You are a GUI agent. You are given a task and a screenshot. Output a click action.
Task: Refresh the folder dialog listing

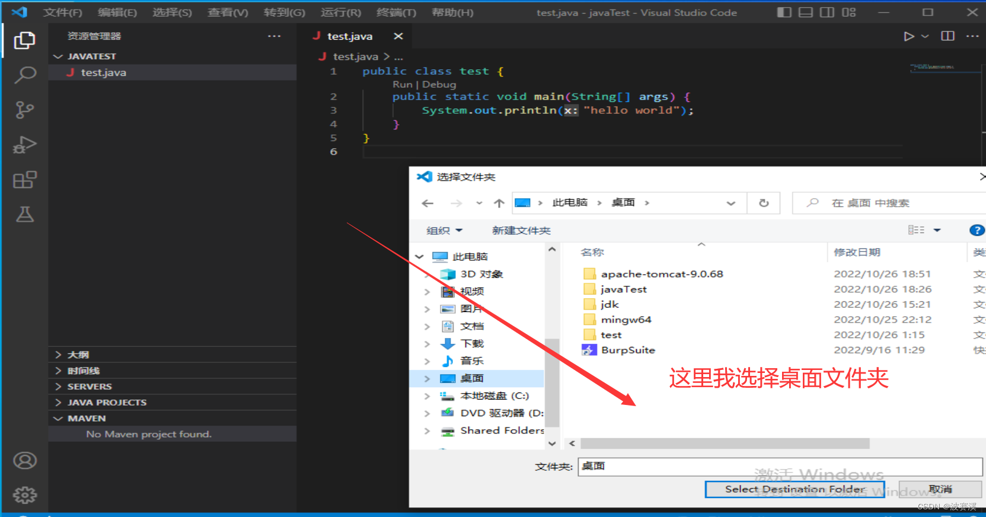[x=764, y=203]
